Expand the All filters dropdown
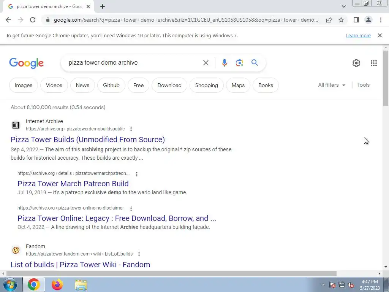Viewport: 389px width, 292px height. click(x=332, y=85)
